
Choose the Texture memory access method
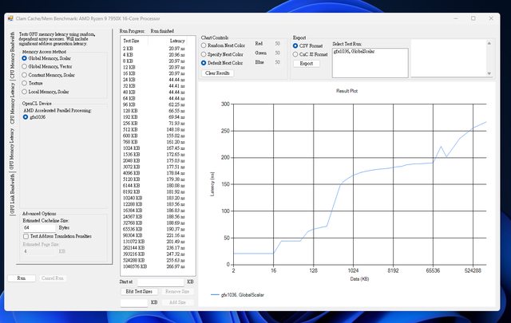(25, 83)
